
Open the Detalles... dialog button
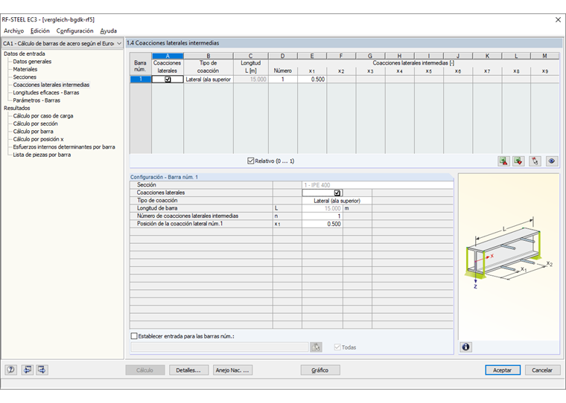[x=188, y=370]
